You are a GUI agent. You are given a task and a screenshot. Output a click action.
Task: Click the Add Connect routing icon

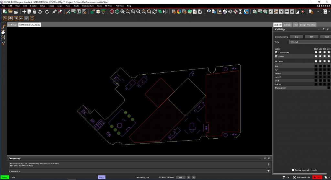pos(68,12)
